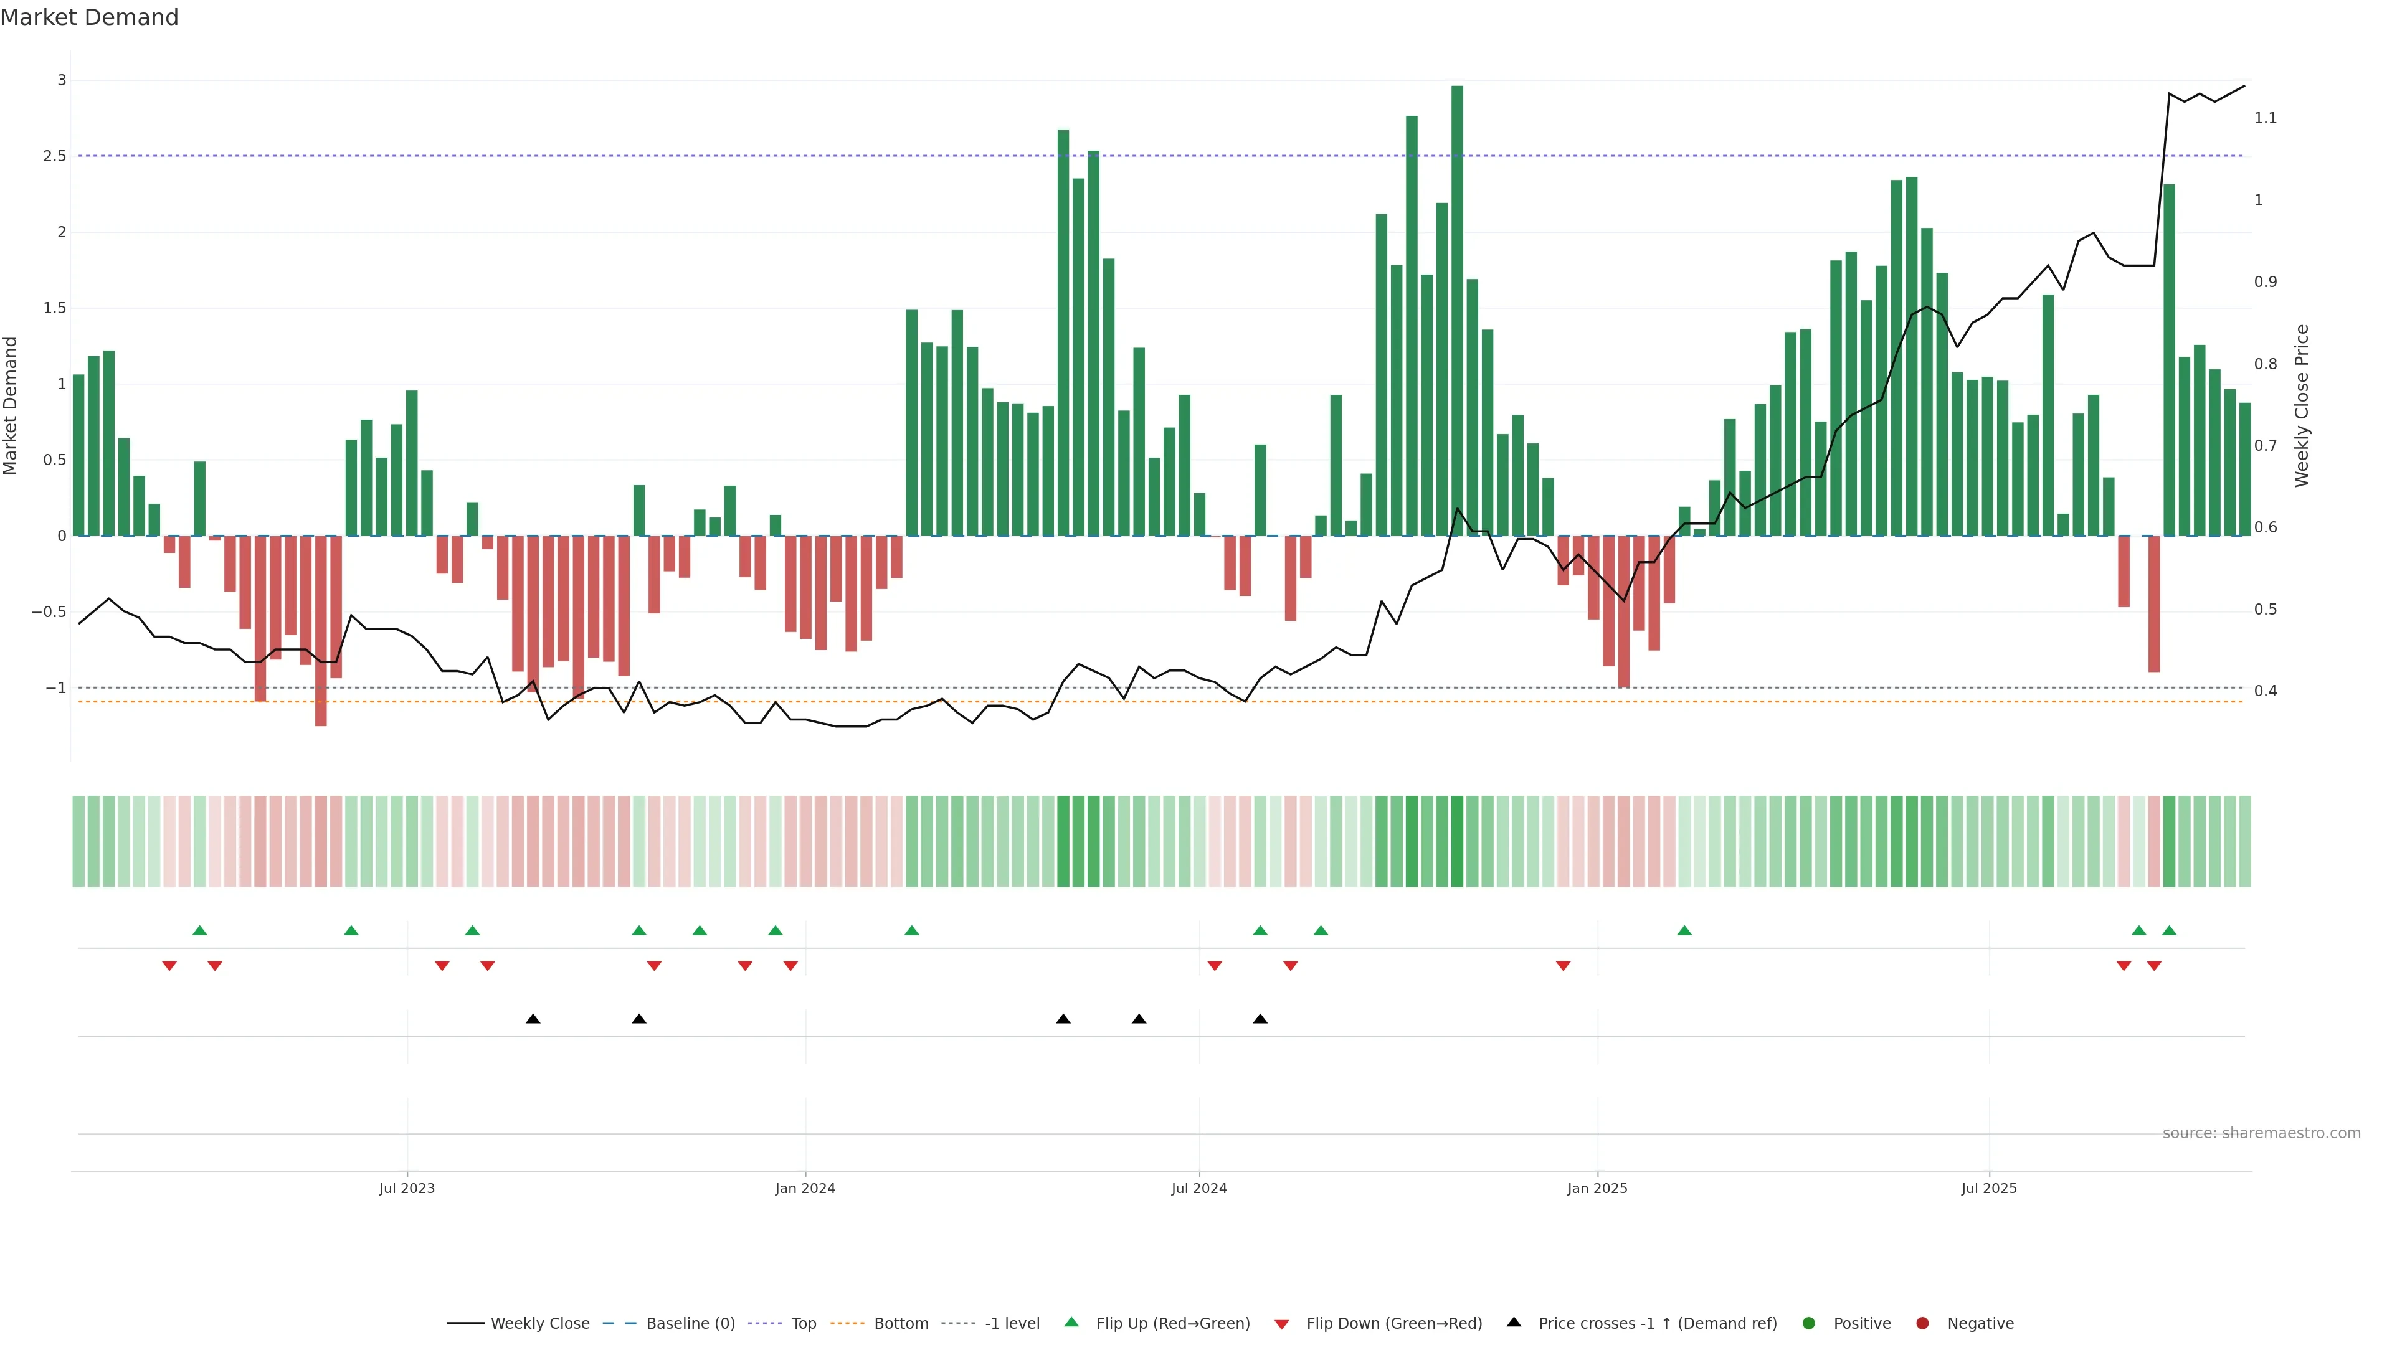Click the first green flip-up marker in the marker row
Screen dimensions: 2392x1345
tap(199, 930)
